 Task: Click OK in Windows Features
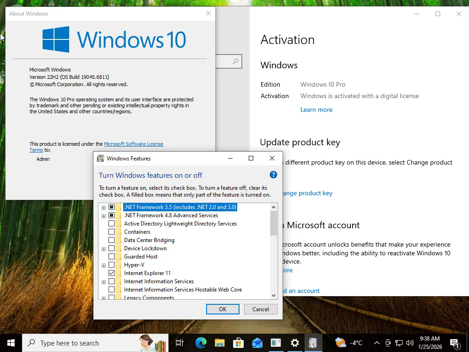pos(223,309)
